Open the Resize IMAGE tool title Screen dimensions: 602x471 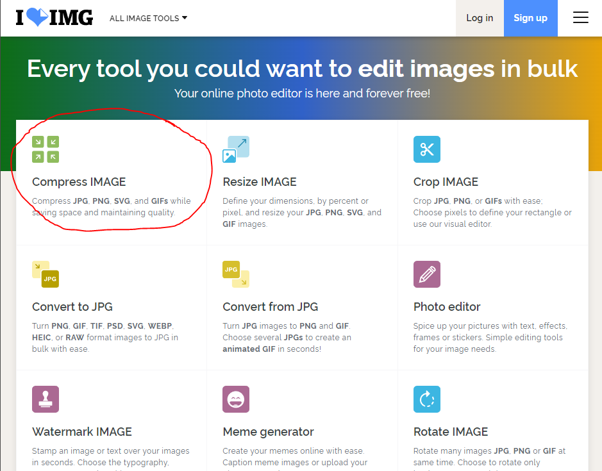pos(260,181)
